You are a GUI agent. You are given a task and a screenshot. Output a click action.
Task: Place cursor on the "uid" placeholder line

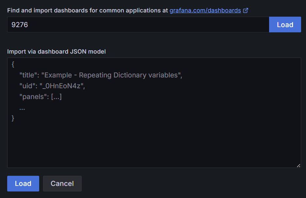click(52, 86)
